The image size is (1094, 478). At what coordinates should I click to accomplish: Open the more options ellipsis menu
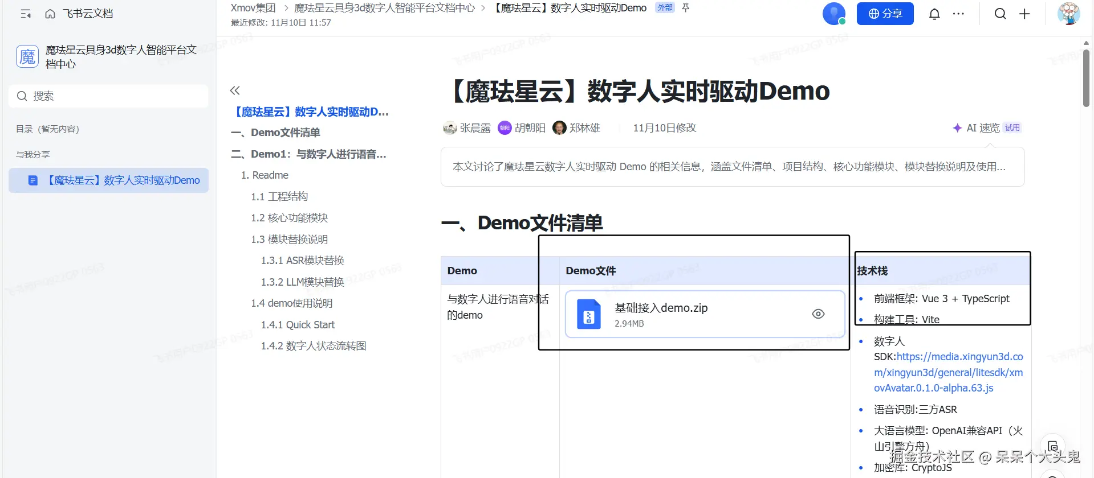[958, 14]
